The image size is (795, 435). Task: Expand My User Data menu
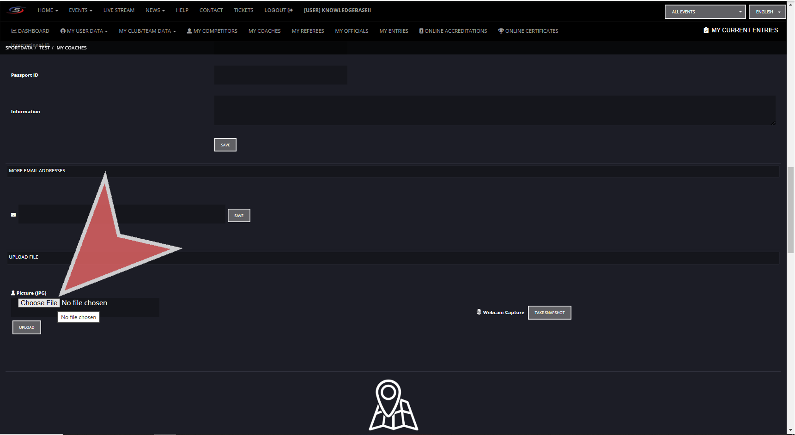84,31
